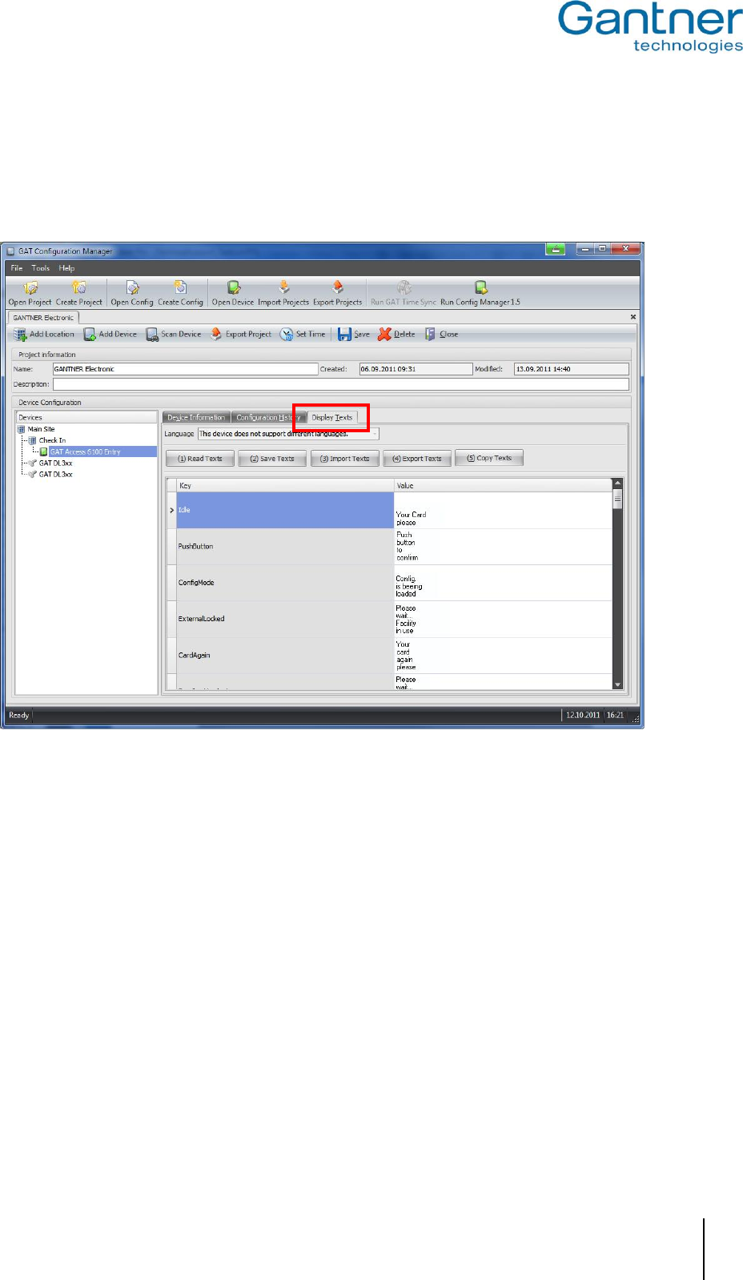743x1280 pixels.
Task: Open the Language dropdown
Action: [x=288, y=434]
